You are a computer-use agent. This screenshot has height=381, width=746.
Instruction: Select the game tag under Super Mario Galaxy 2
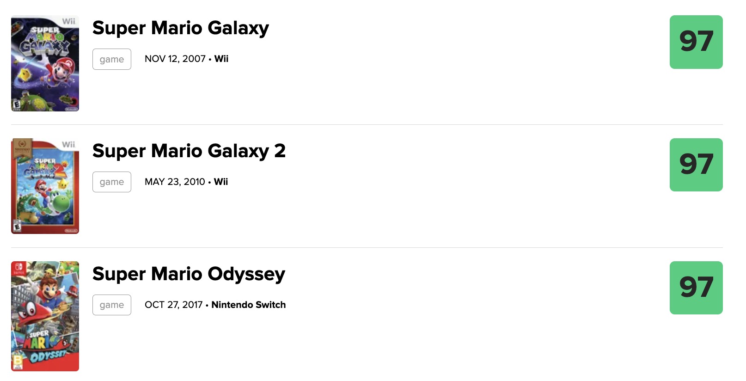pos(112,182)
